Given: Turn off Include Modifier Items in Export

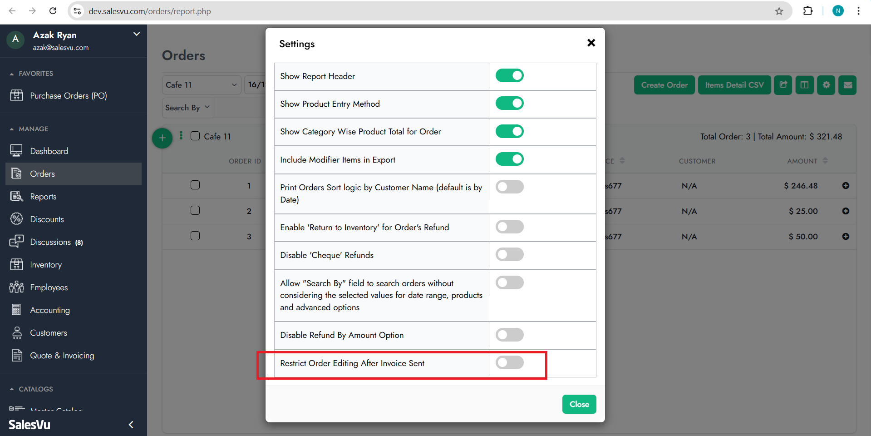Looking at the screenshot, I should click(509, 159).
